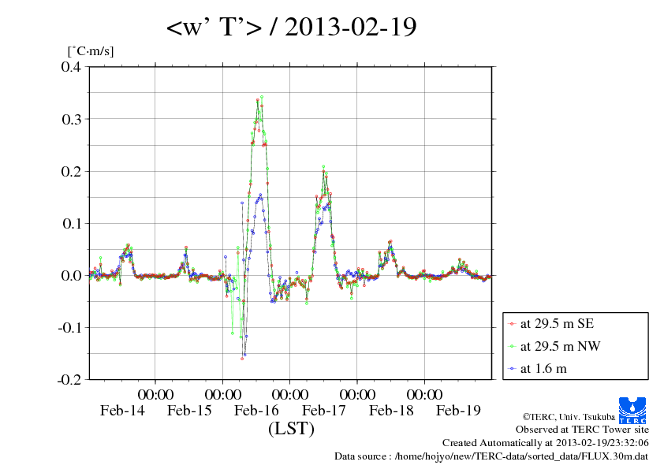Click the 'Created Automatically at' timestamp line
This screenshot has height=469, width=664.
click(x=546, y=443)
